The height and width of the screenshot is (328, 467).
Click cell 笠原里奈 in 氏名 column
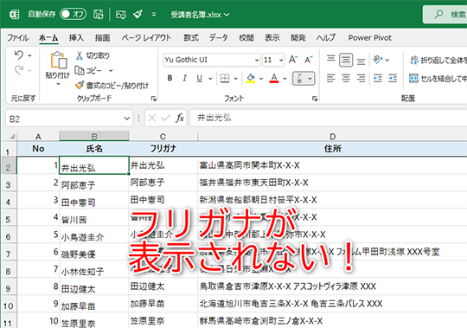point(94,321)
